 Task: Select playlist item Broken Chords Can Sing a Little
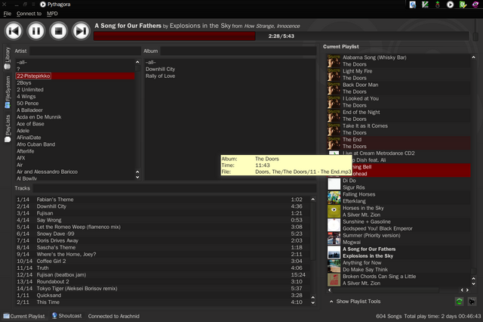(398, 280)
